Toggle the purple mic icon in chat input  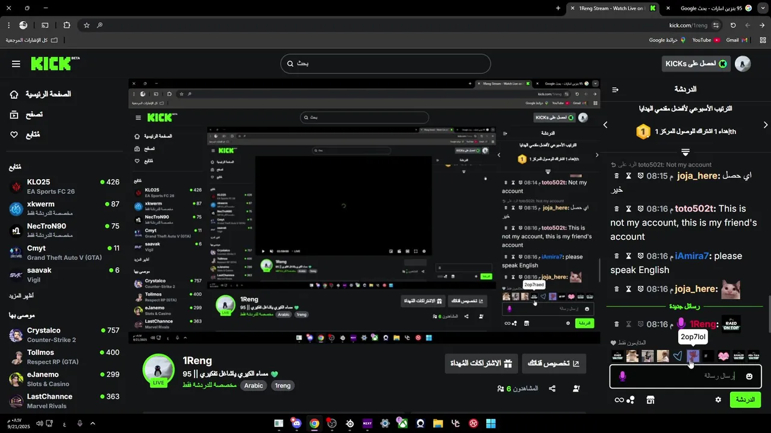point(622,376)
